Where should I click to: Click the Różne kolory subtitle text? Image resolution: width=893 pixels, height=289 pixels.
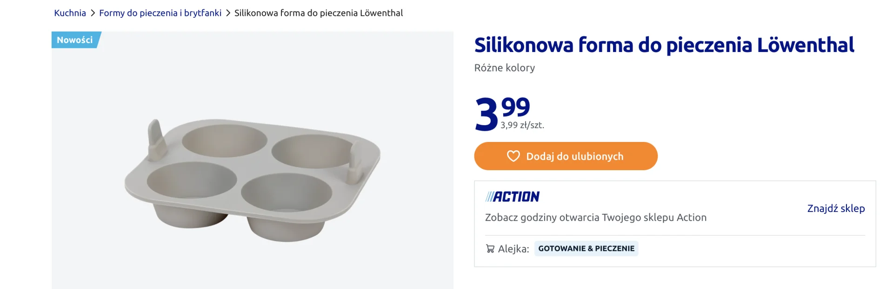505,68
